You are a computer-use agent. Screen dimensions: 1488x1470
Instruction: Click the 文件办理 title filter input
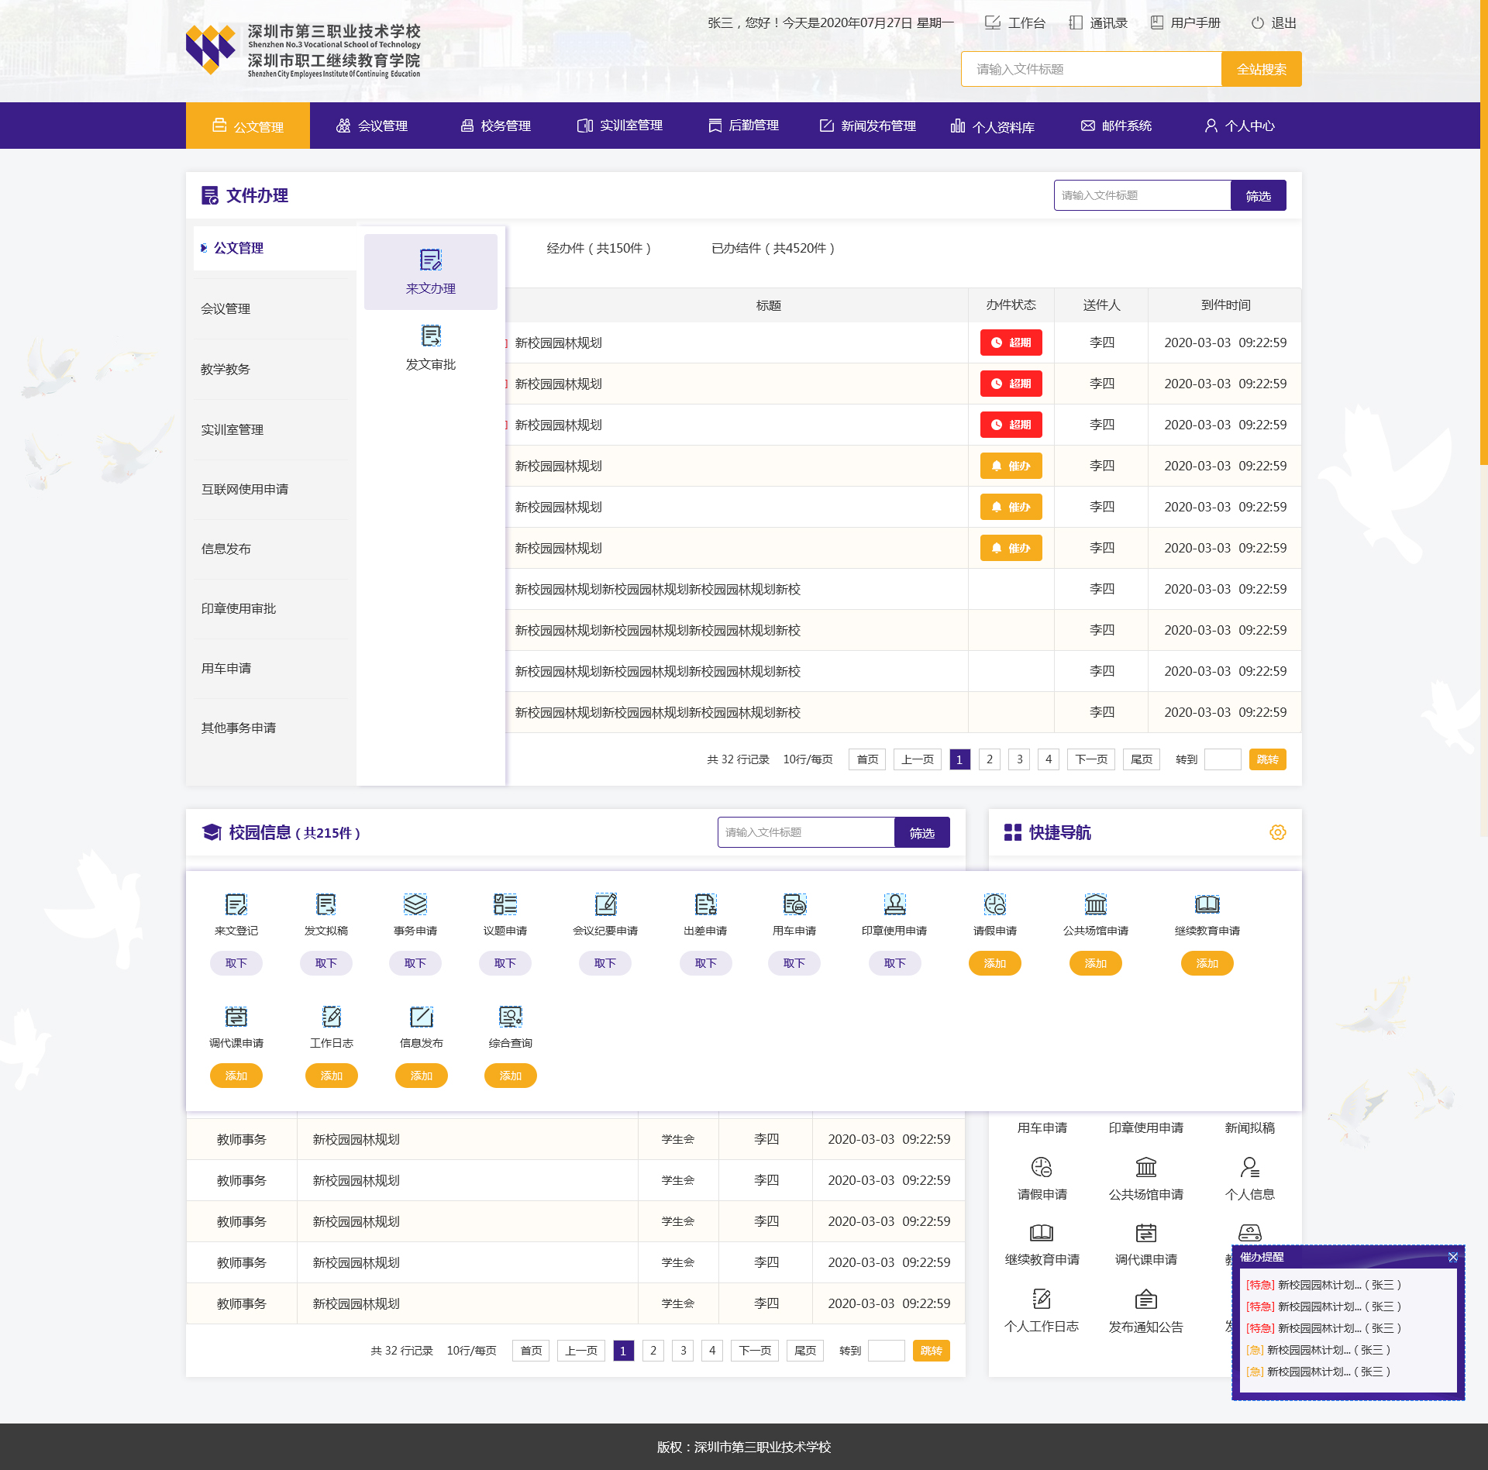pos(1142,195)
